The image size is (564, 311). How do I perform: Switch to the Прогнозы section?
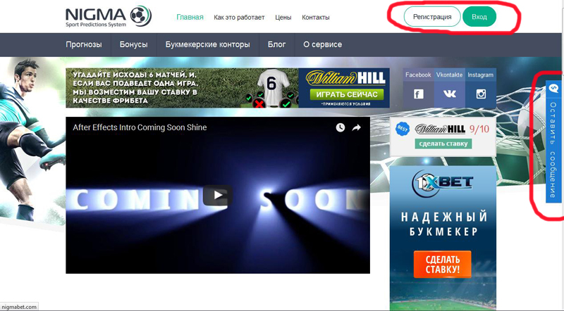click(x=84, y=44)
